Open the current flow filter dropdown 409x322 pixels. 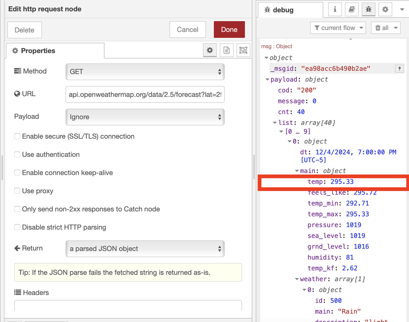(338, 27)
